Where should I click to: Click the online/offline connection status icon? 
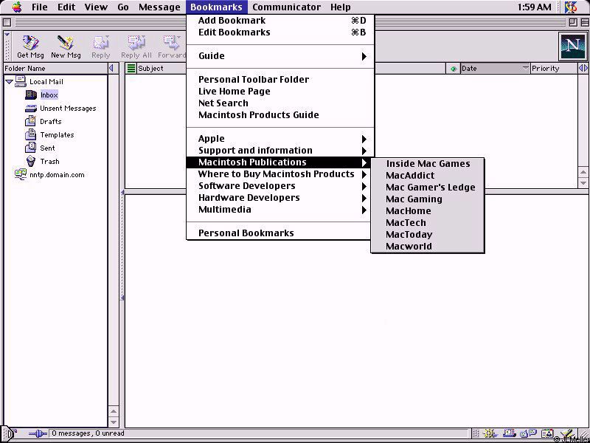coord(37,434)
